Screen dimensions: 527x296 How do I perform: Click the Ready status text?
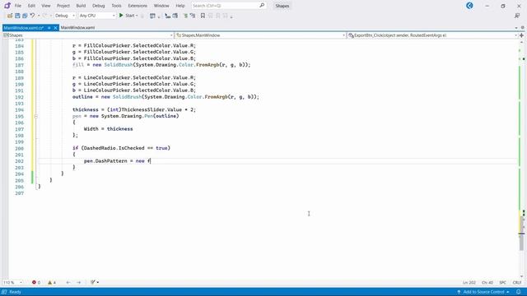[x=15, y=292]
